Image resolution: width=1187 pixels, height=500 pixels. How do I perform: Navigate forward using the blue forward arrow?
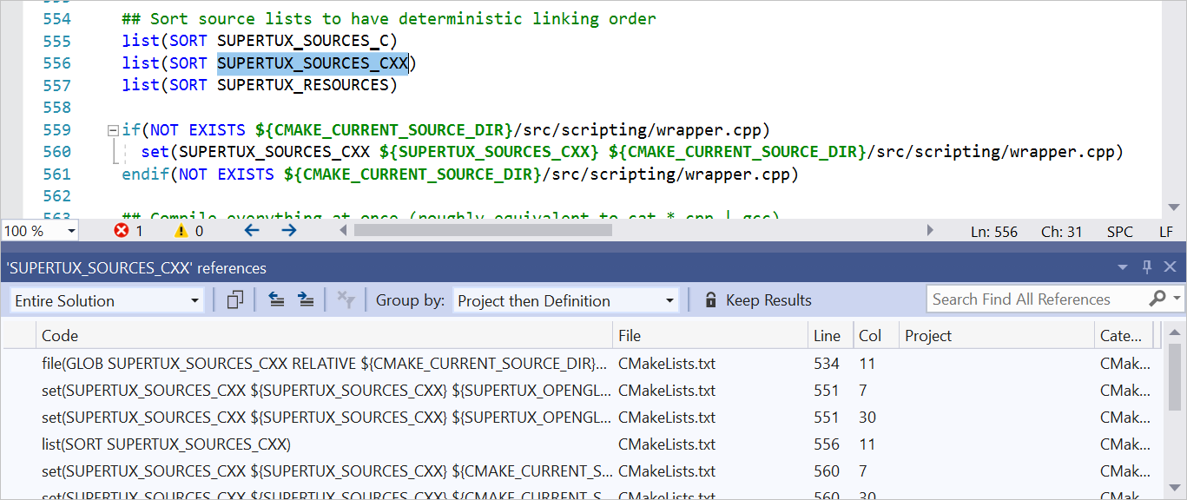(289, 230)
